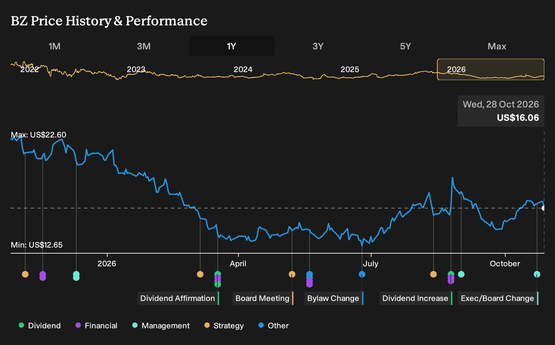Click the white current price endpoint dot
This screenshot has width=555, height=345.
tap(544, 208)
